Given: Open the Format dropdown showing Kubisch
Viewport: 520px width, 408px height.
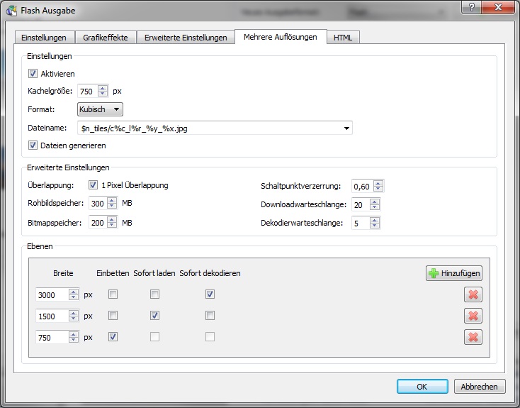Looking at the screenshot, I should pyautogui.click(x=100, y=109).
